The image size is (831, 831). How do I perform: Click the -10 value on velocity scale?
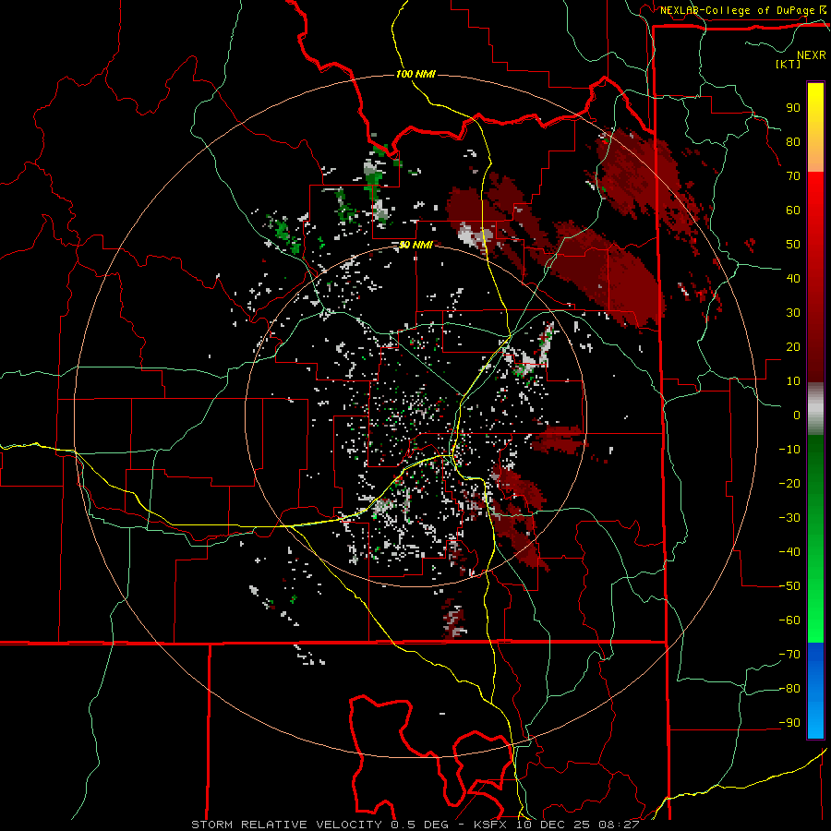[789, 450]
